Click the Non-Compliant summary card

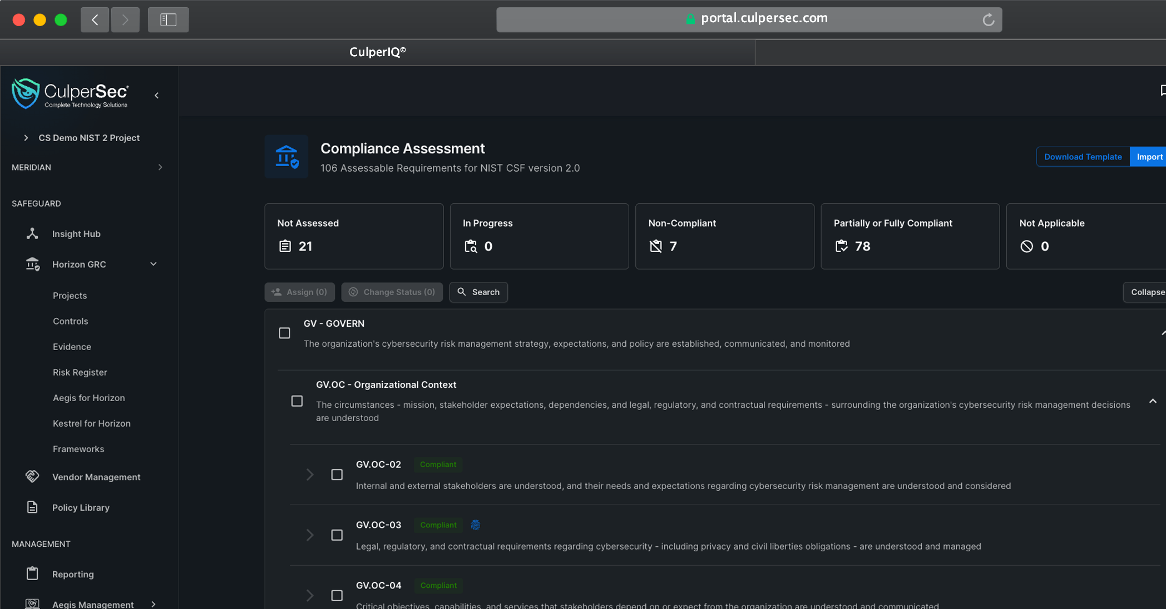(x=725, y=236)
